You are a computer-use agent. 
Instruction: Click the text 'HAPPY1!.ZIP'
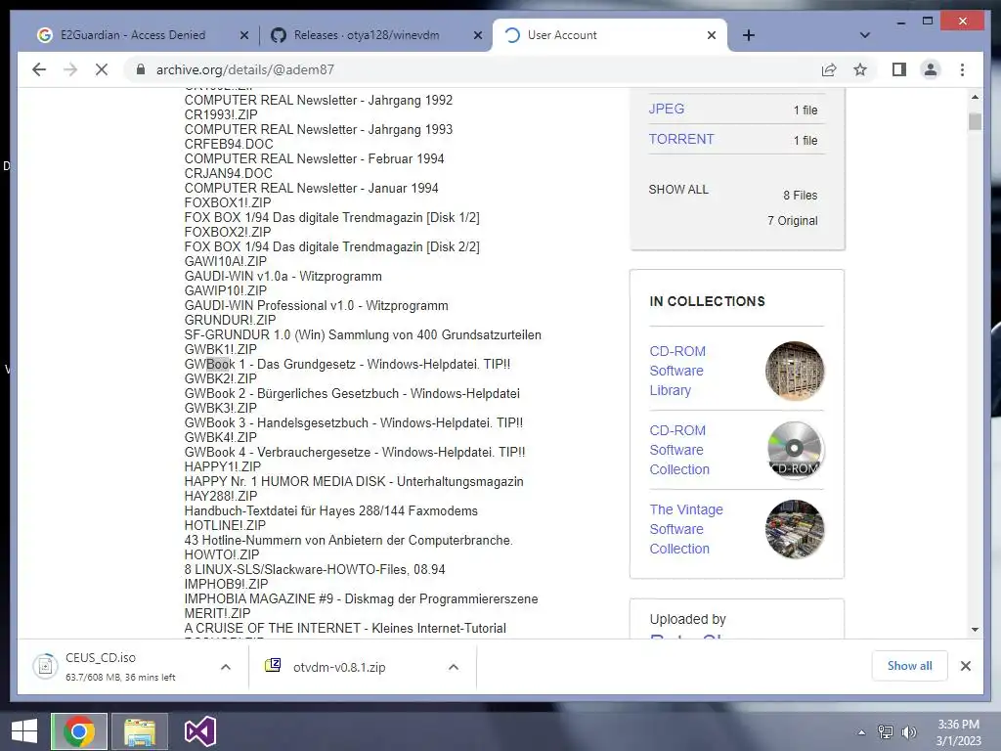pos(223,466)
